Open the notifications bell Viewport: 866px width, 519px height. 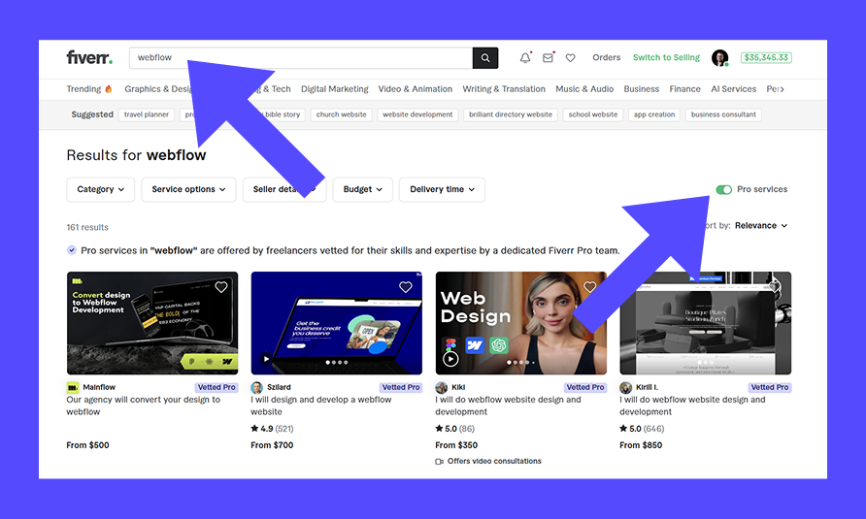tap(525, 57)
